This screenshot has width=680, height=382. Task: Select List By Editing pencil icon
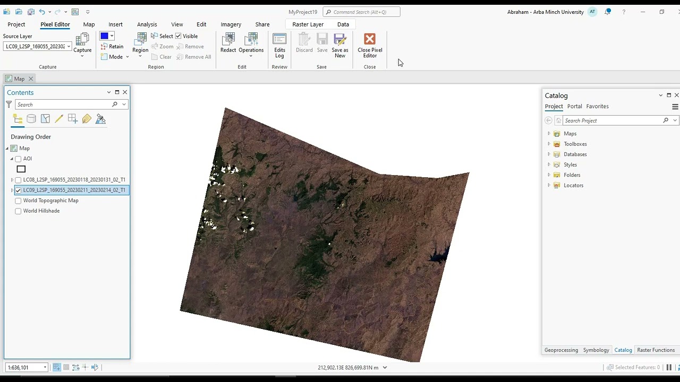(x=59, y=119)
